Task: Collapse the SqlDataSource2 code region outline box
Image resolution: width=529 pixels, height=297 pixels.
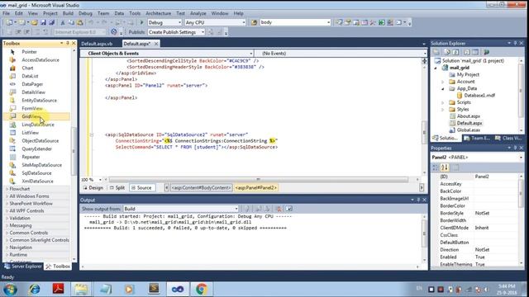Action: [x=92, y=134]
